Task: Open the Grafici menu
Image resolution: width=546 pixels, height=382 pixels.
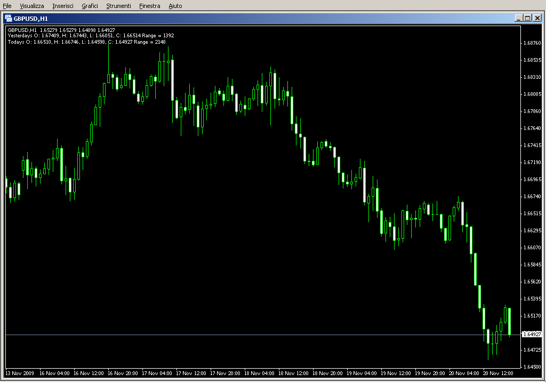Action: click(90, 6)
